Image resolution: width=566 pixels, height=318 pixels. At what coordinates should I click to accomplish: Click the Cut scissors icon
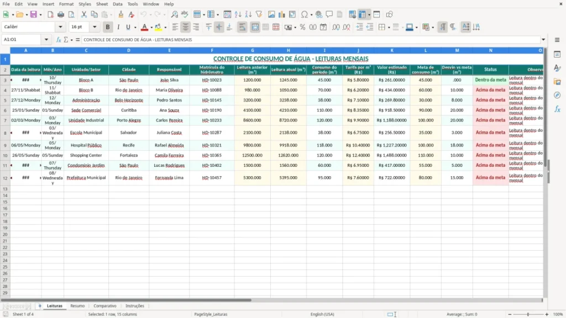(x=84, y=14)
